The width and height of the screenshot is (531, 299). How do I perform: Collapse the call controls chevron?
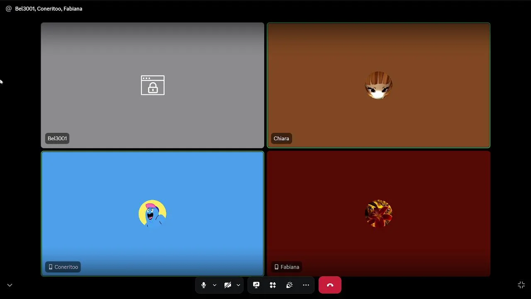click(10, 285)
